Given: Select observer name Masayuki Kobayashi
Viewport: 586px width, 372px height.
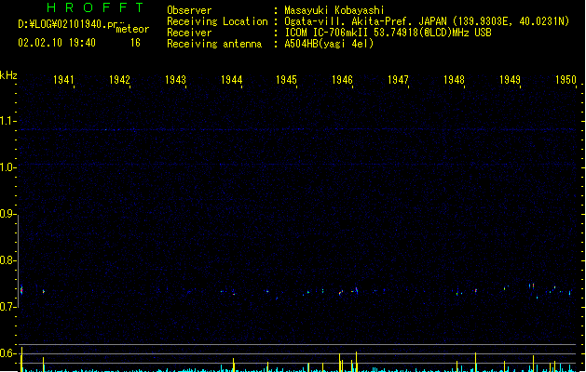Looking at the screenshot, I should (x=334, y=10).
